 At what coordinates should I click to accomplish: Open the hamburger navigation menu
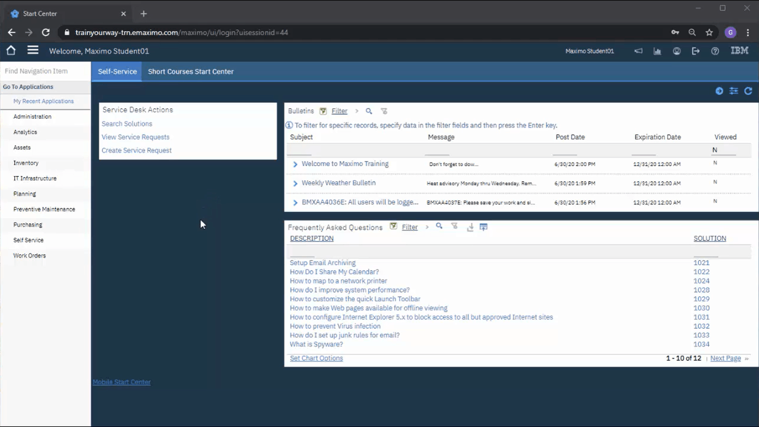point(33,50)
